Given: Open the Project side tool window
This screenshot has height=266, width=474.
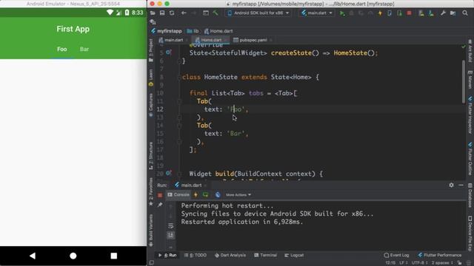Looking at the screenshot, I should click(x=151, y=50).
